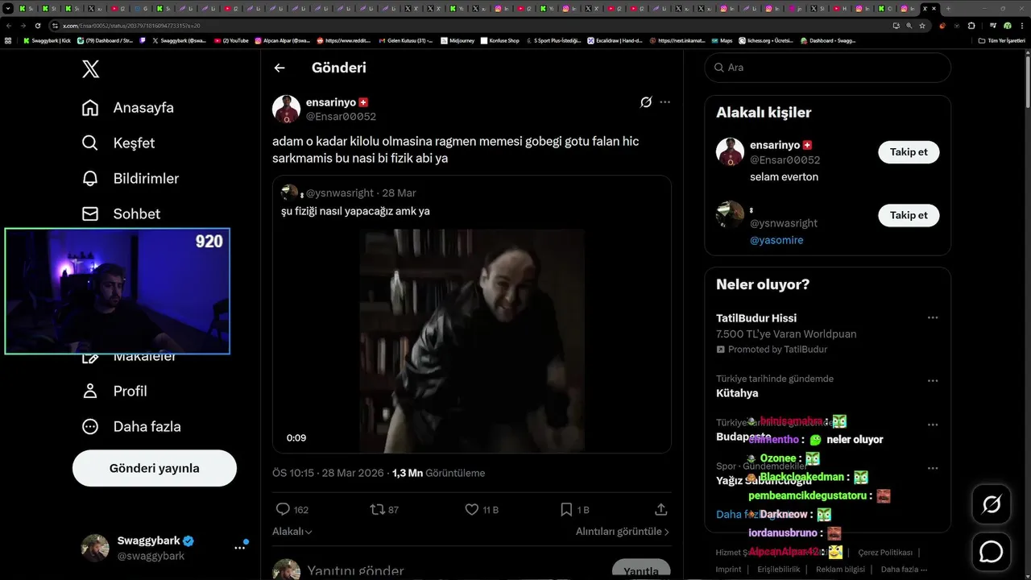Screen dimensions: 1031x580
Task: Open the (2) YouTube bookmark
Action: 231,40
